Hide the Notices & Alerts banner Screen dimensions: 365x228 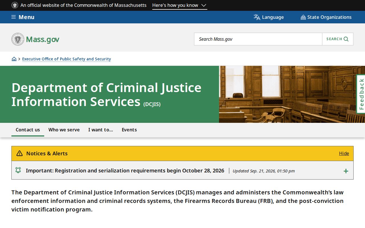[x=344, y=153]
